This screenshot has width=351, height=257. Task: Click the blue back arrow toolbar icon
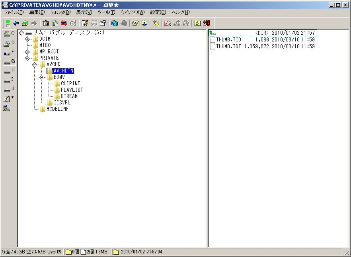click(x=16, y=23)
